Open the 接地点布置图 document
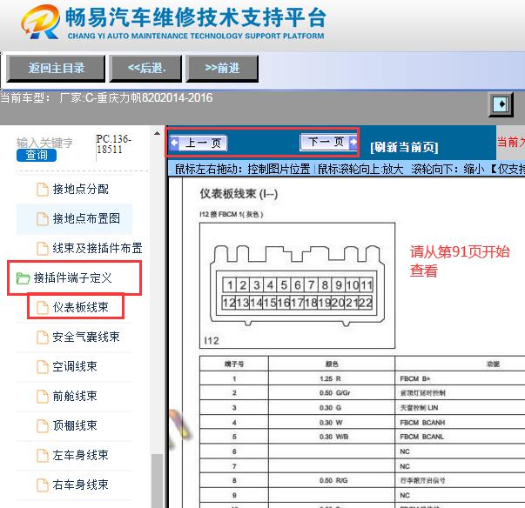The width and height of the screenshot is (525, 508). pyautogui.click(x=86, y=218)
